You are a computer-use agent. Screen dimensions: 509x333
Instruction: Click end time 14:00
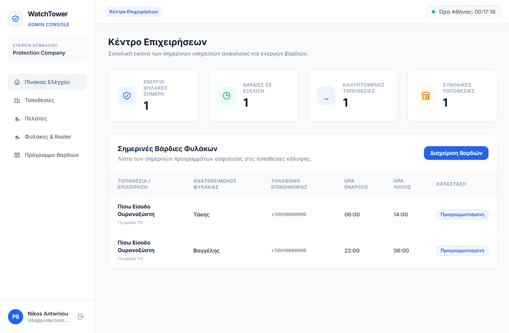pyautogui.click(x=401, y=215)
